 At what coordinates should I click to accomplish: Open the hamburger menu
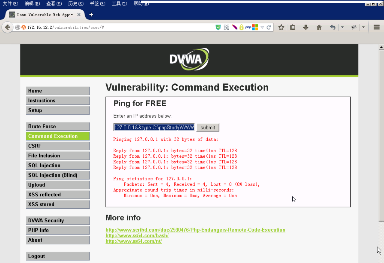[x=377, y=27]
